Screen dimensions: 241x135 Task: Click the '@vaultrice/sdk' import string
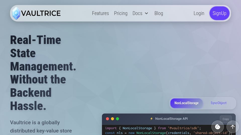point(184,128)
